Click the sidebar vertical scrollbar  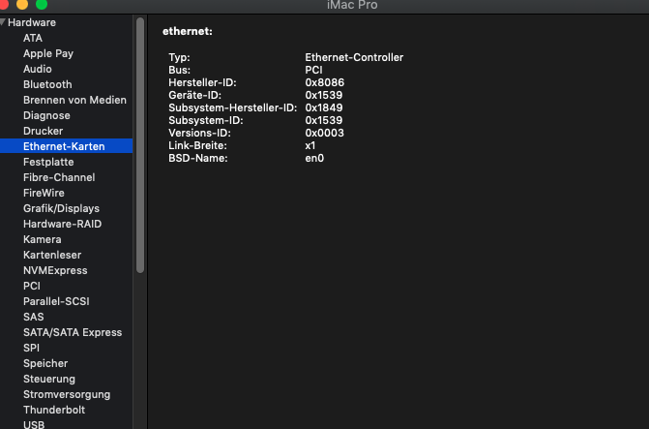[x=140, y=145]
